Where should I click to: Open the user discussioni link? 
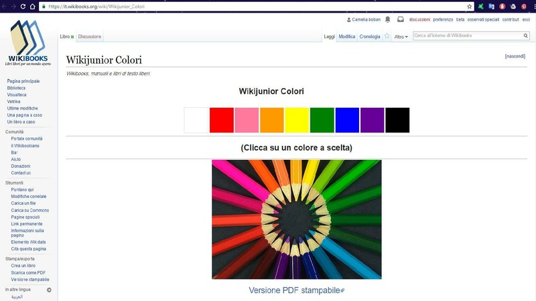pos(419,19)
